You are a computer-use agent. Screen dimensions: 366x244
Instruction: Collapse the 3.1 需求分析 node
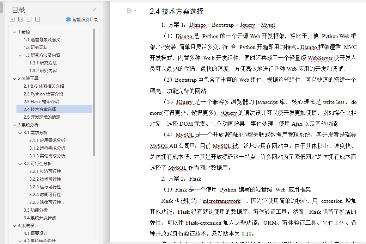pos(20,133)
